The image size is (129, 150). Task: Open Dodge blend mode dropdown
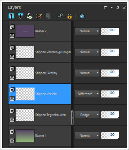click(x=87, y=115)
